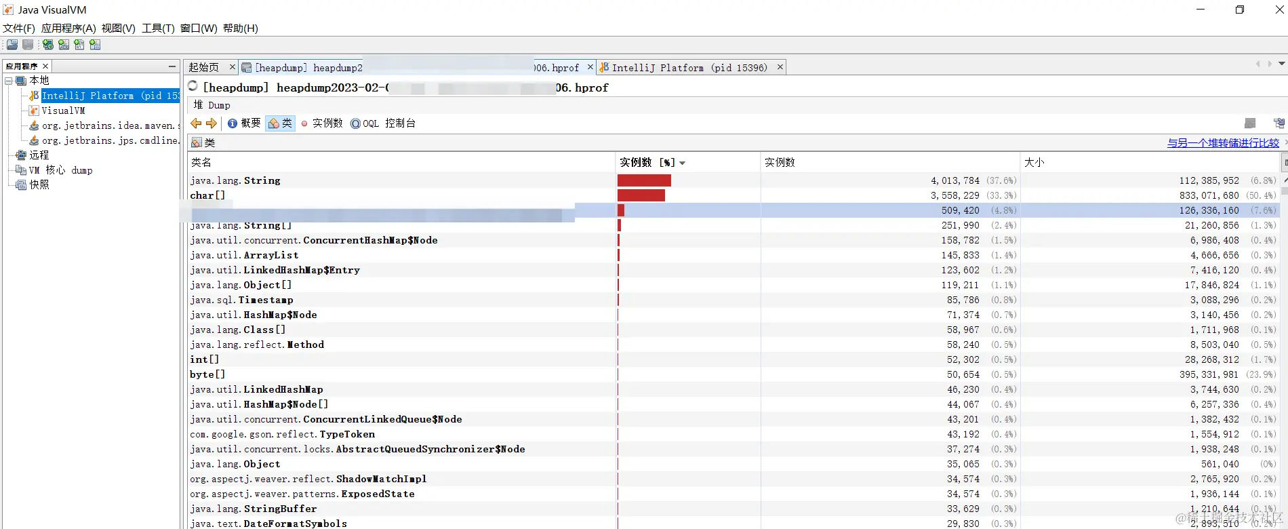Click the 远程 remote hosts icon
Viewport: 1288px width, 529px height.
21,155
